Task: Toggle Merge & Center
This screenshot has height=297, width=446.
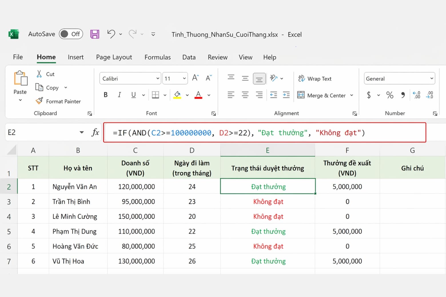Action: pyautogui.click(x=321, y=95)
